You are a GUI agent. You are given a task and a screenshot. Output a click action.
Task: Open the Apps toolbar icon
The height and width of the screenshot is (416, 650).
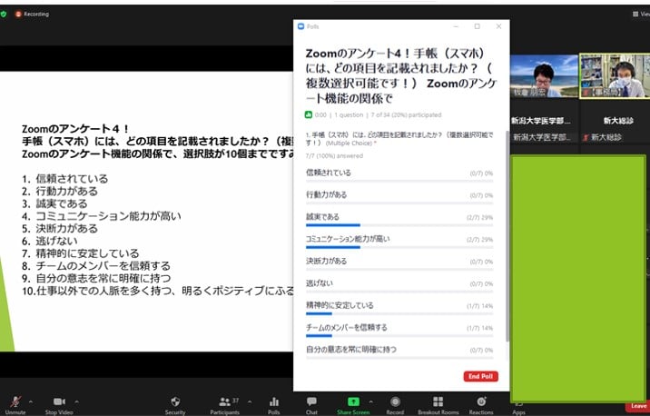(x=518, y=404)
